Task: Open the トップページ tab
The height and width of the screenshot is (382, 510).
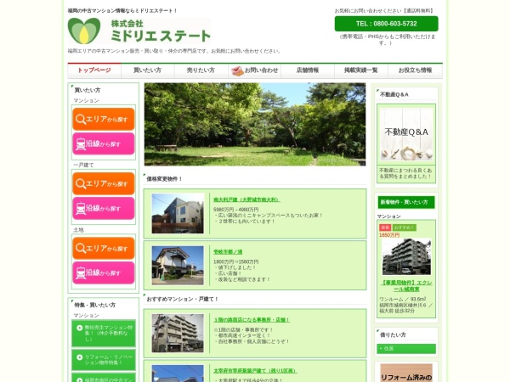Action: 94,70
